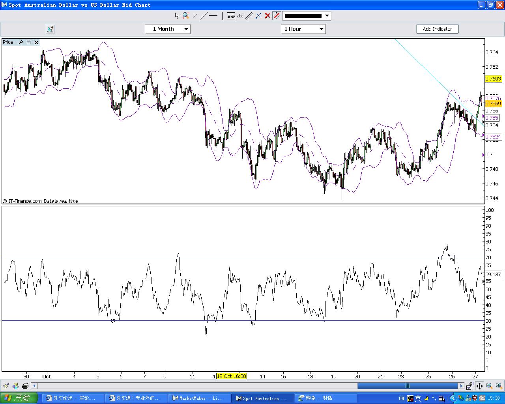This screenshot has height=404, width=505.
Task: Pick the parallel channel lines tool
Action: (x=249, y=16)
